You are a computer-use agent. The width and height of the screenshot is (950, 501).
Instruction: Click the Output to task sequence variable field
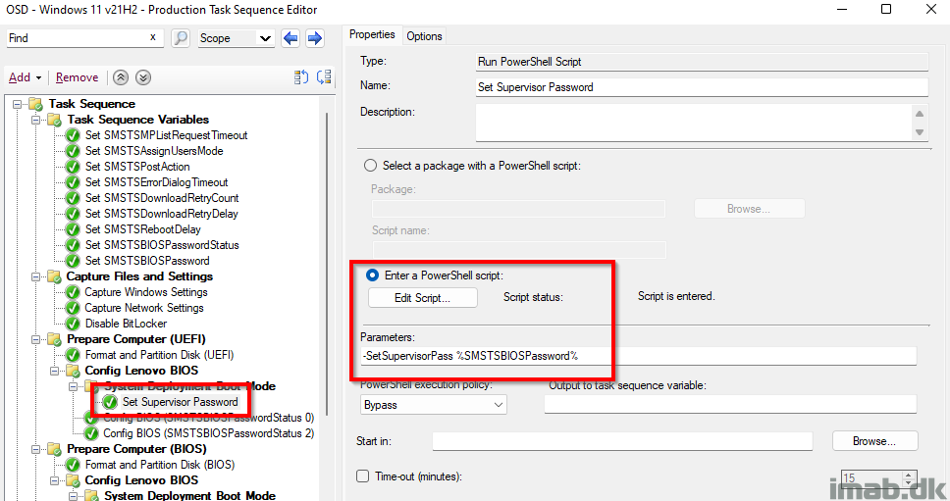click(x=731, y=405)
